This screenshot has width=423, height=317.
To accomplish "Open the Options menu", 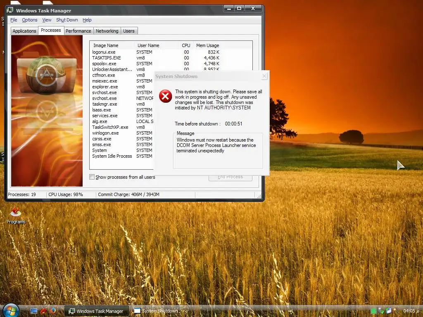I will pos(30,20).
